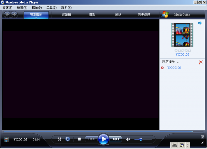Toggle repeat playback
The width and height of the screenshot is (207, 149).
coord(68,139)
